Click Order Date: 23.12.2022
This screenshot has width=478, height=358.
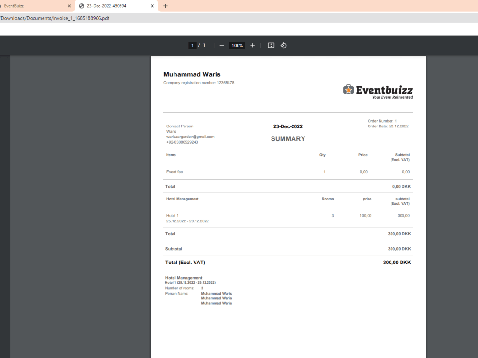pos(388,126)
